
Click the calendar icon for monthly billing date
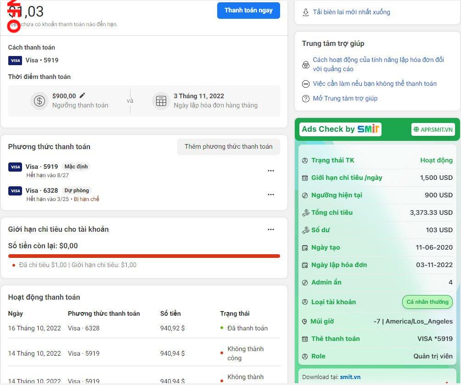tap(161, 101)
